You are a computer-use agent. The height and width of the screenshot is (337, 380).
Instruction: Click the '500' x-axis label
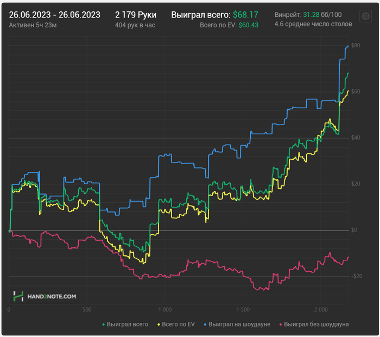point(87,310)
